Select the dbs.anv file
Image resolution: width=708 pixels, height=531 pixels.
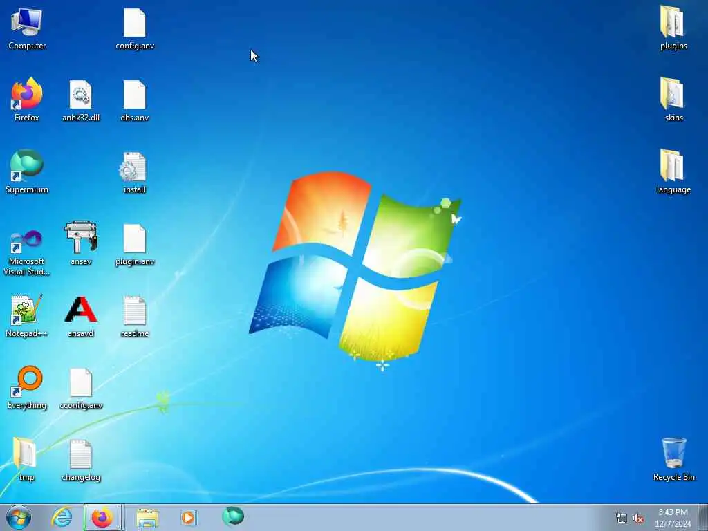tap(135, 100)
